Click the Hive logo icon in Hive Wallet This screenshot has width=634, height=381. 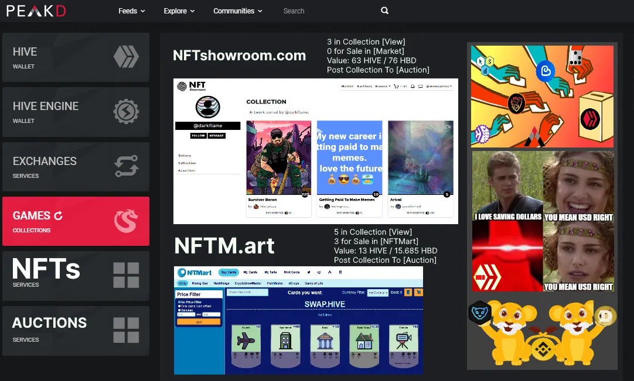(126, 57)
